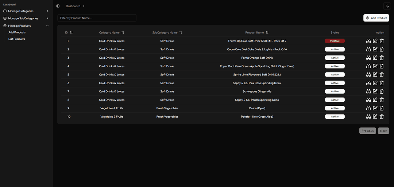Sort table by SubCategory Name
This screenshot has height=187, width=394.
coord(167,33)
